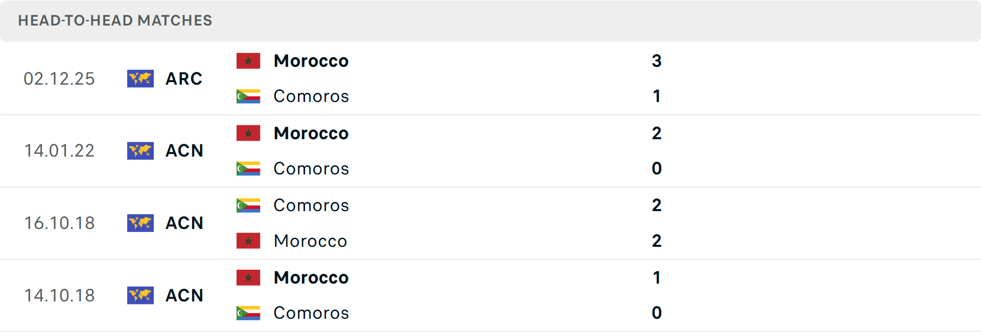Click the Morocco flag in the 02.12.25 match

(x=248, y=61)
